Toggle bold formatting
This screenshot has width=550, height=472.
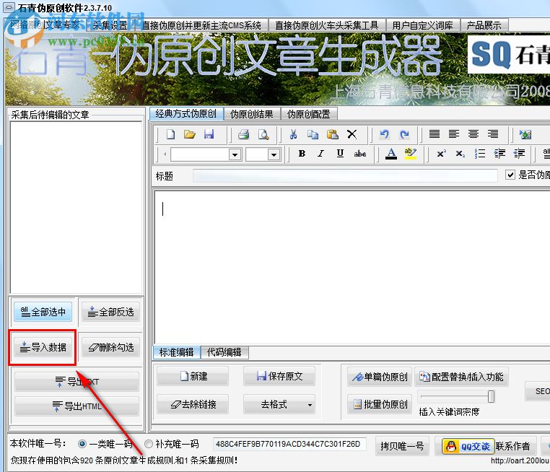(x=302, y=154)
